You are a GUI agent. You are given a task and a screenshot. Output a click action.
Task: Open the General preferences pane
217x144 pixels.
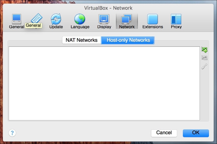tap(16, 21)
